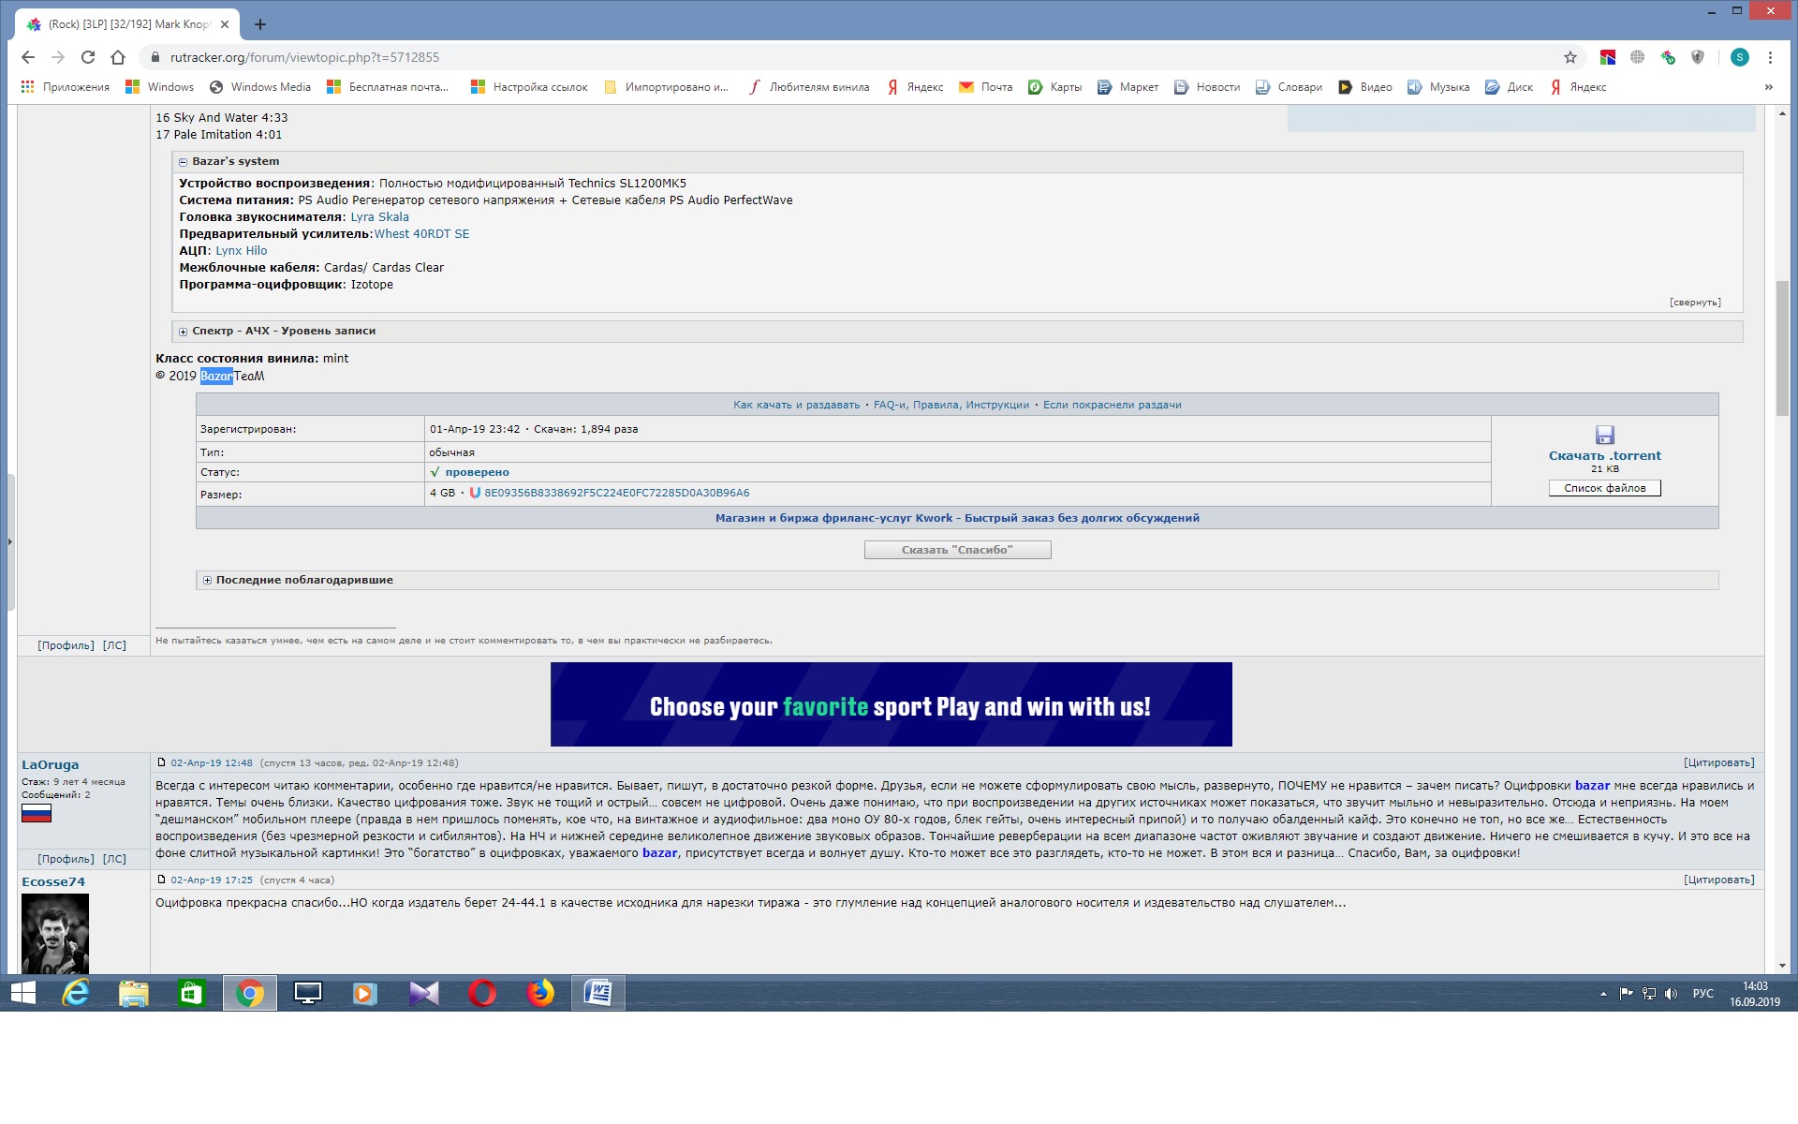Open the Chrome three-dot menu
This screenshot has height=1124, width=1798.
tap(1770, 57)
